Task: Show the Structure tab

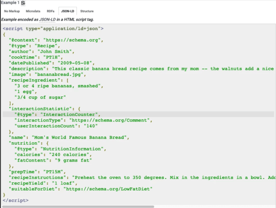Action: (x=86, y=11)
